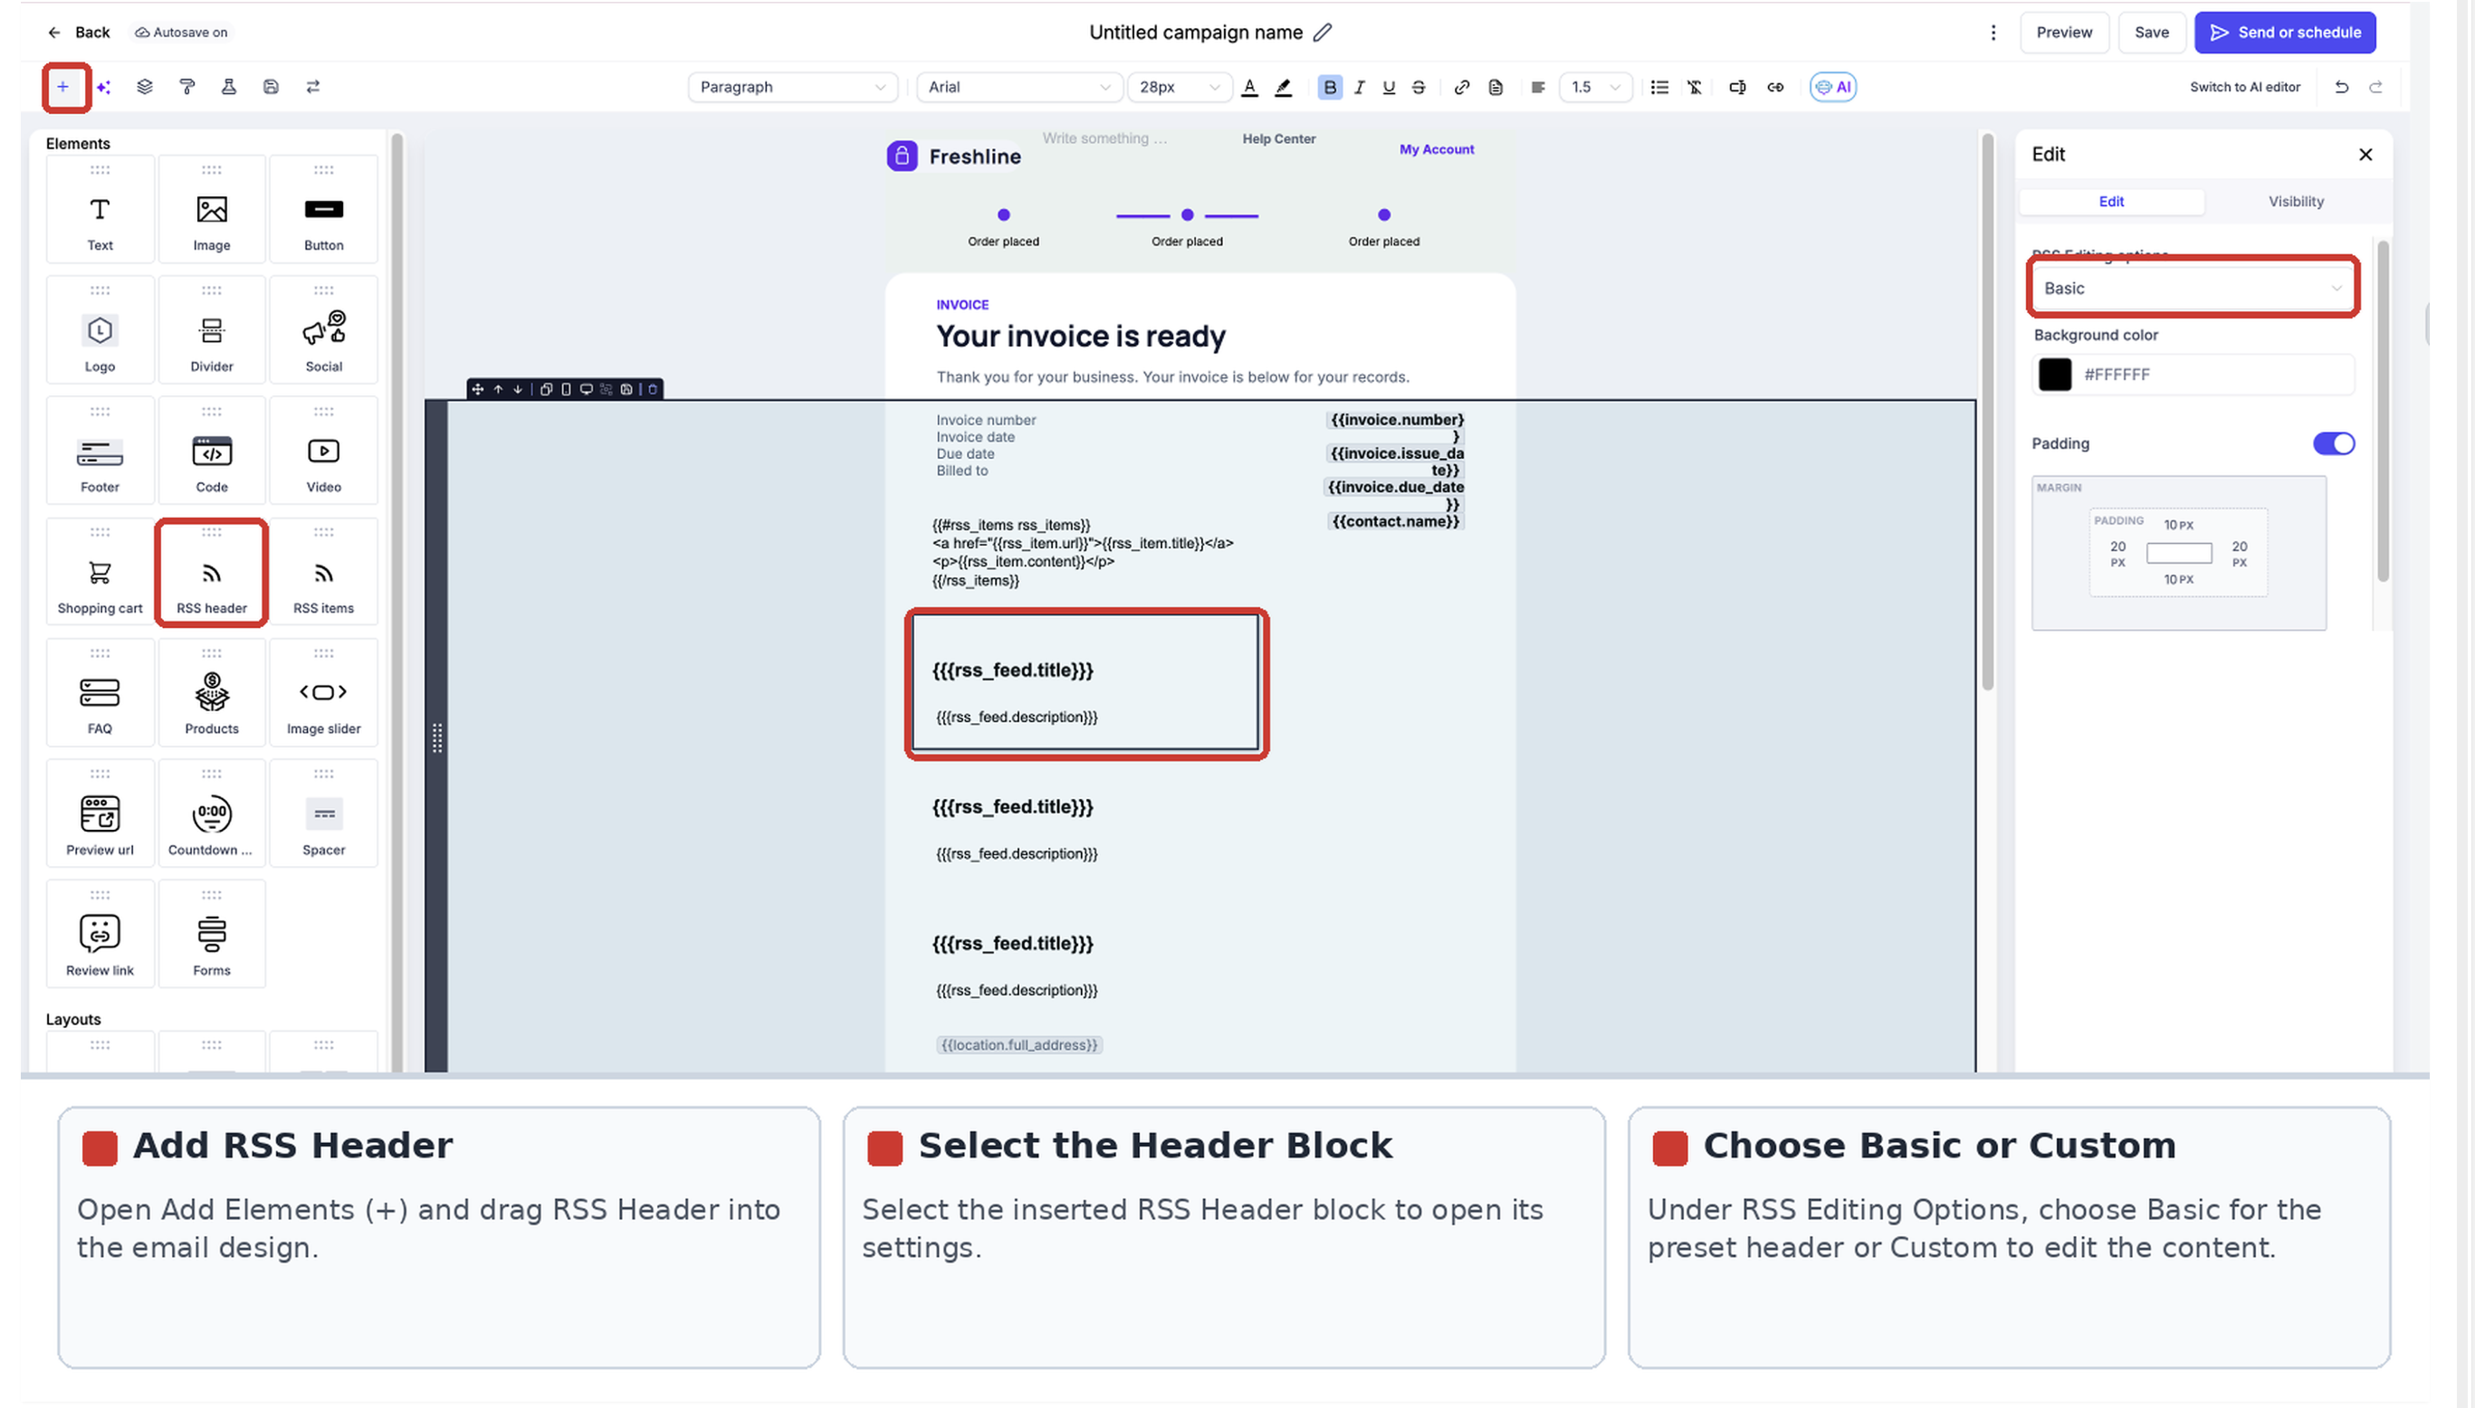
Task: Toggle strikethrough formatting
Action: [x=1419, y=87]
